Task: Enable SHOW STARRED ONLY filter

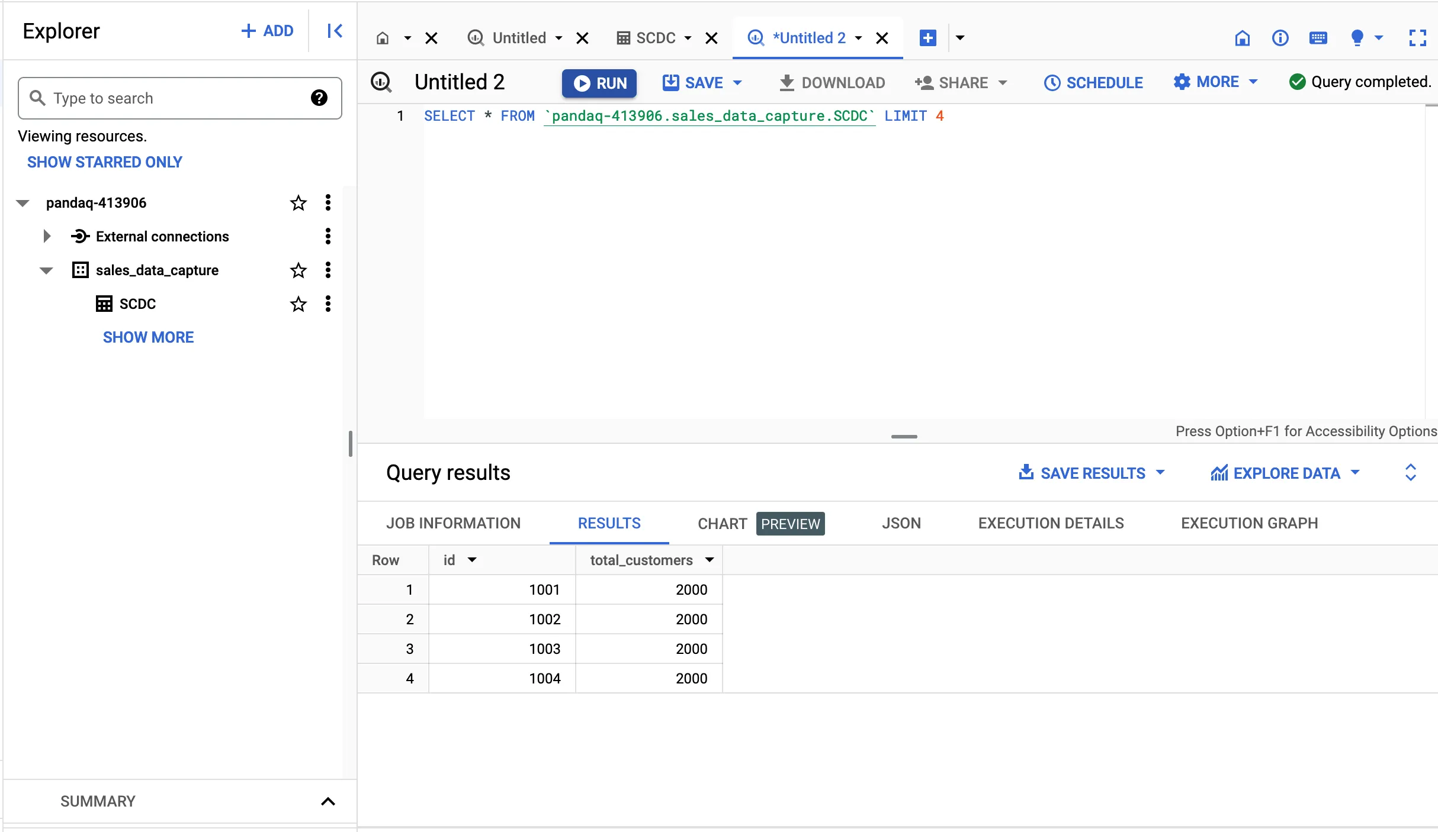Action: click(x=105, y=162)
